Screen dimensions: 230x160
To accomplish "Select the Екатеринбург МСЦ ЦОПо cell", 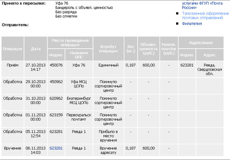I will pyautogui.click(x=79, y=101).
